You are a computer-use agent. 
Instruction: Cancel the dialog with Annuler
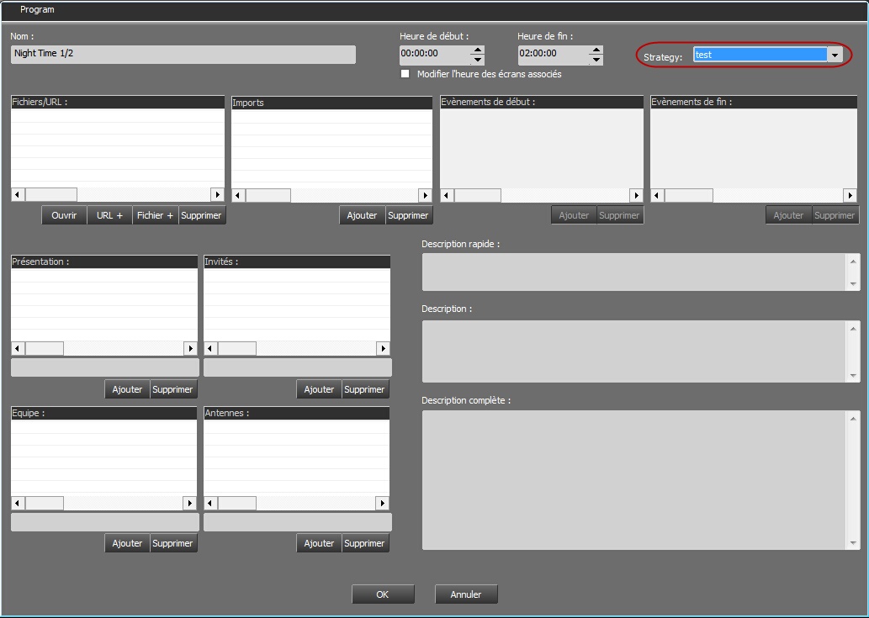click(x=466, y=594)
